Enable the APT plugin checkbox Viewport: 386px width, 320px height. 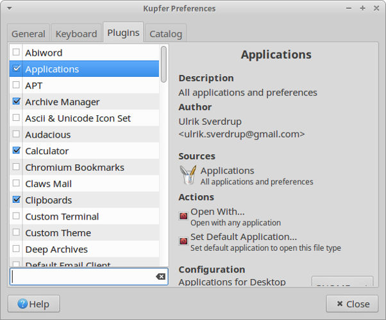pos(16,85)
